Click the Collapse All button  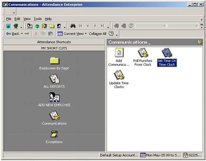98,34
